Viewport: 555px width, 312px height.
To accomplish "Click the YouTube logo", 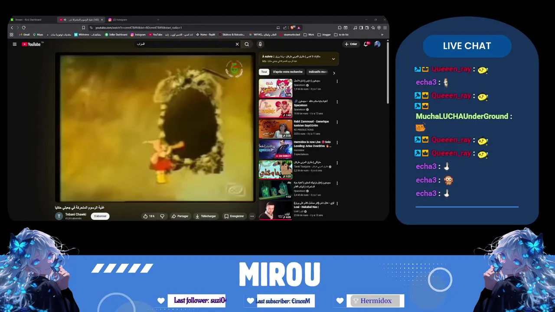I will pos(31,44).
